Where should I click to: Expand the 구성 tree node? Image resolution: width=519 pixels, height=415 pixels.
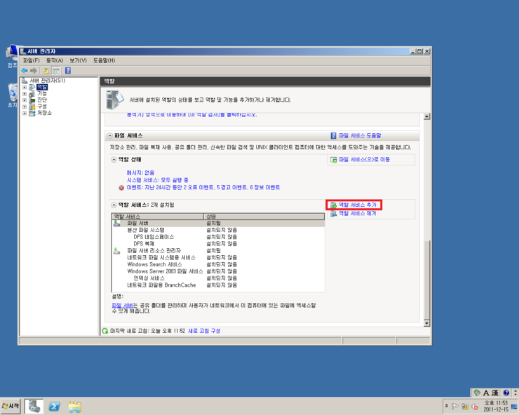coord(25,107)
